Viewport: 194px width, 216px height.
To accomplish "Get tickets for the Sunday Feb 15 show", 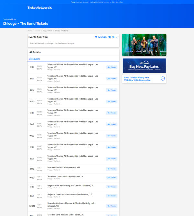I will (112, 90).
